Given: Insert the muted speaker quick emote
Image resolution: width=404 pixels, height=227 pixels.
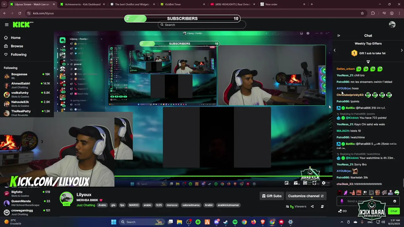Looking at the screenshot, I should pos(365,192).
